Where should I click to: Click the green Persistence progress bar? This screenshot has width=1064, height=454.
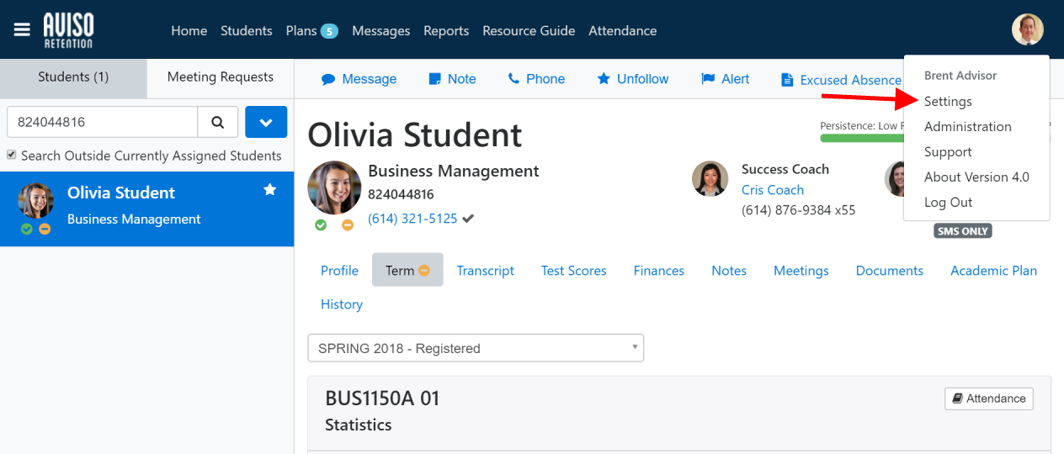(862, 138)
